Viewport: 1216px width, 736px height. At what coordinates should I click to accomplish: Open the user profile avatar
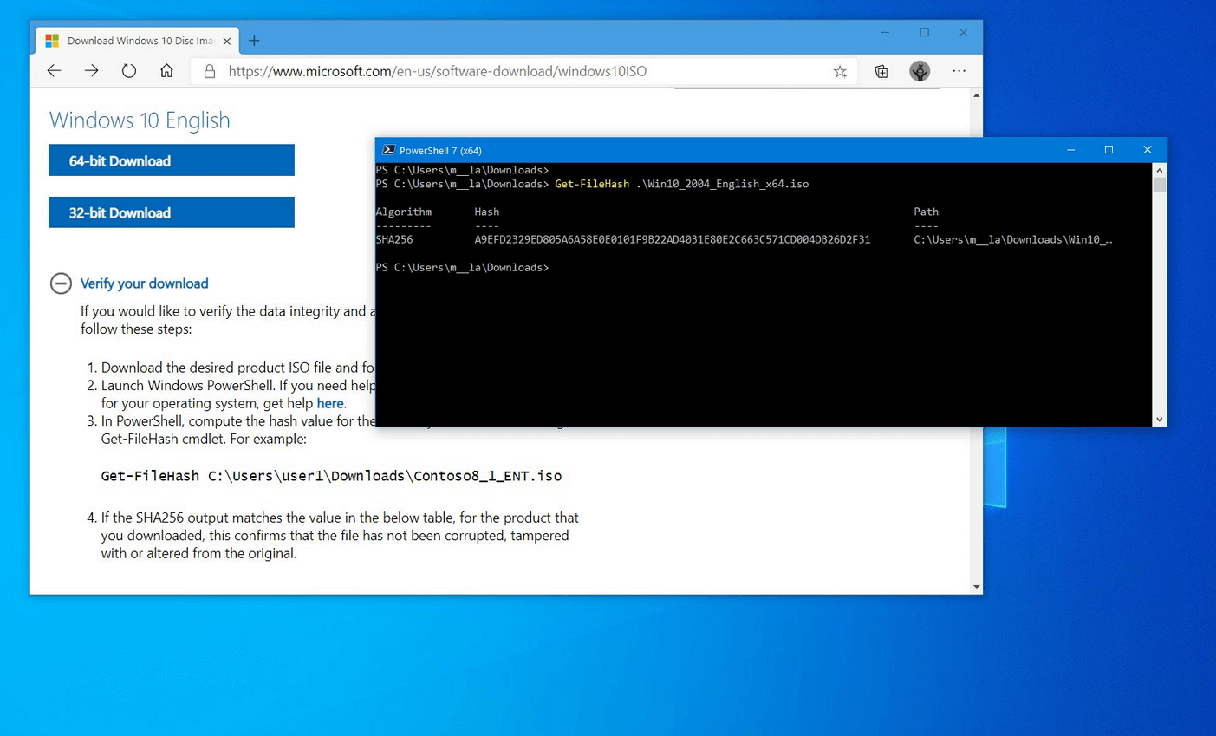coord(920,71)
